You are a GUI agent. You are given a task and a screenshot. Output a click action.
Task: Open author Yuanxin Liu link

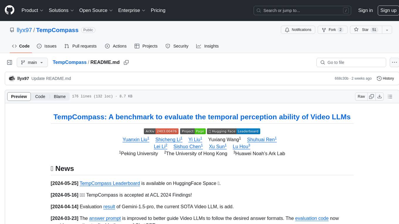click(136, 139)
